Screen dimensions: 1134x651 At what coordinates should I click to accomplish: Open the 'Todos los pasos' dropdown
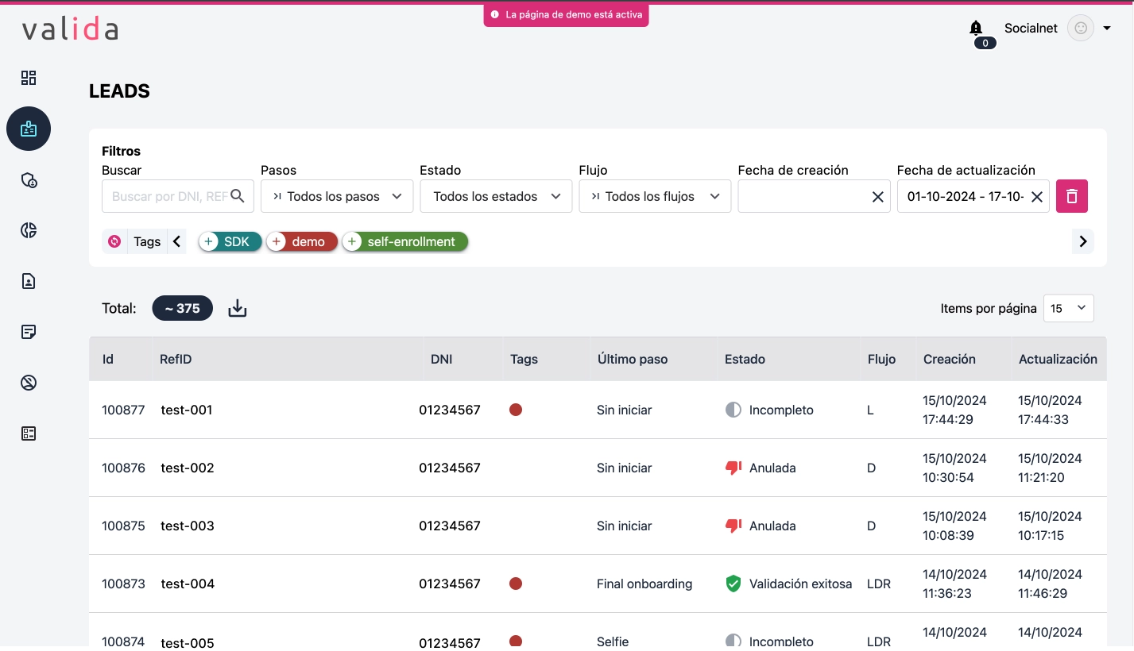(336, 195)
